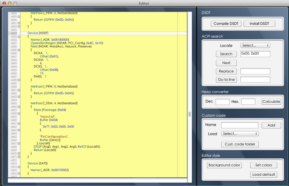The height and width of the screenshot is (186, 289).
Task: Toggle the fold marker on line 6876
Action: point(19,174)
